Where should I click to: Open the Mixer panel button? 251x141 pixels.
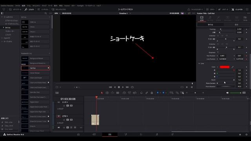point(211,9)
